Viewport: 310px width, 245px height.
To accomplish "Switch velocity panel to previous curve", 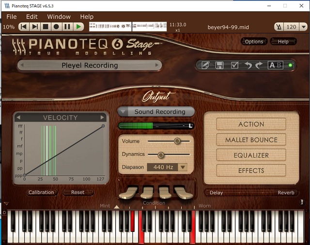I will tap(18, 117).
